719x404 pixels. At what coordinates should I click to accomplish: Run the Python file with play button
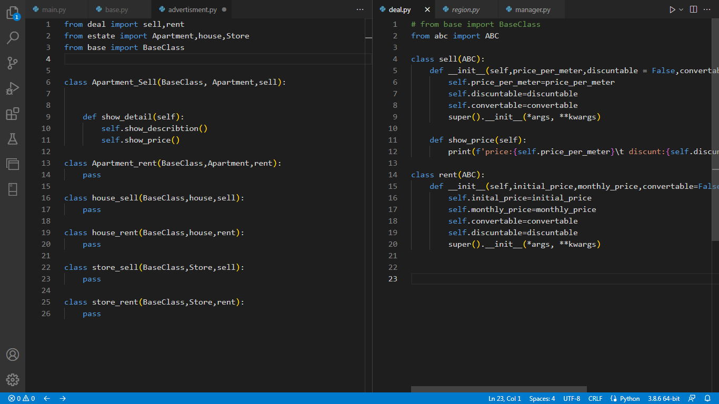672,9
